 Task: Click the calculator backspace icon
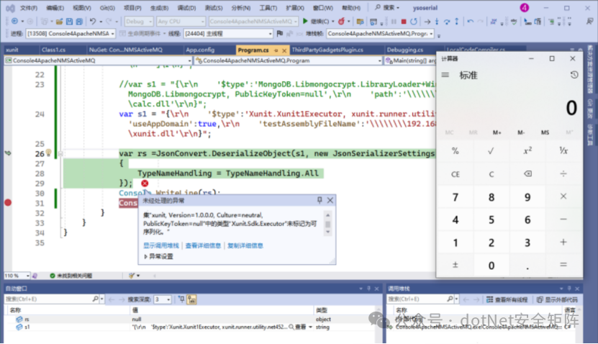[x=527, y=174]
